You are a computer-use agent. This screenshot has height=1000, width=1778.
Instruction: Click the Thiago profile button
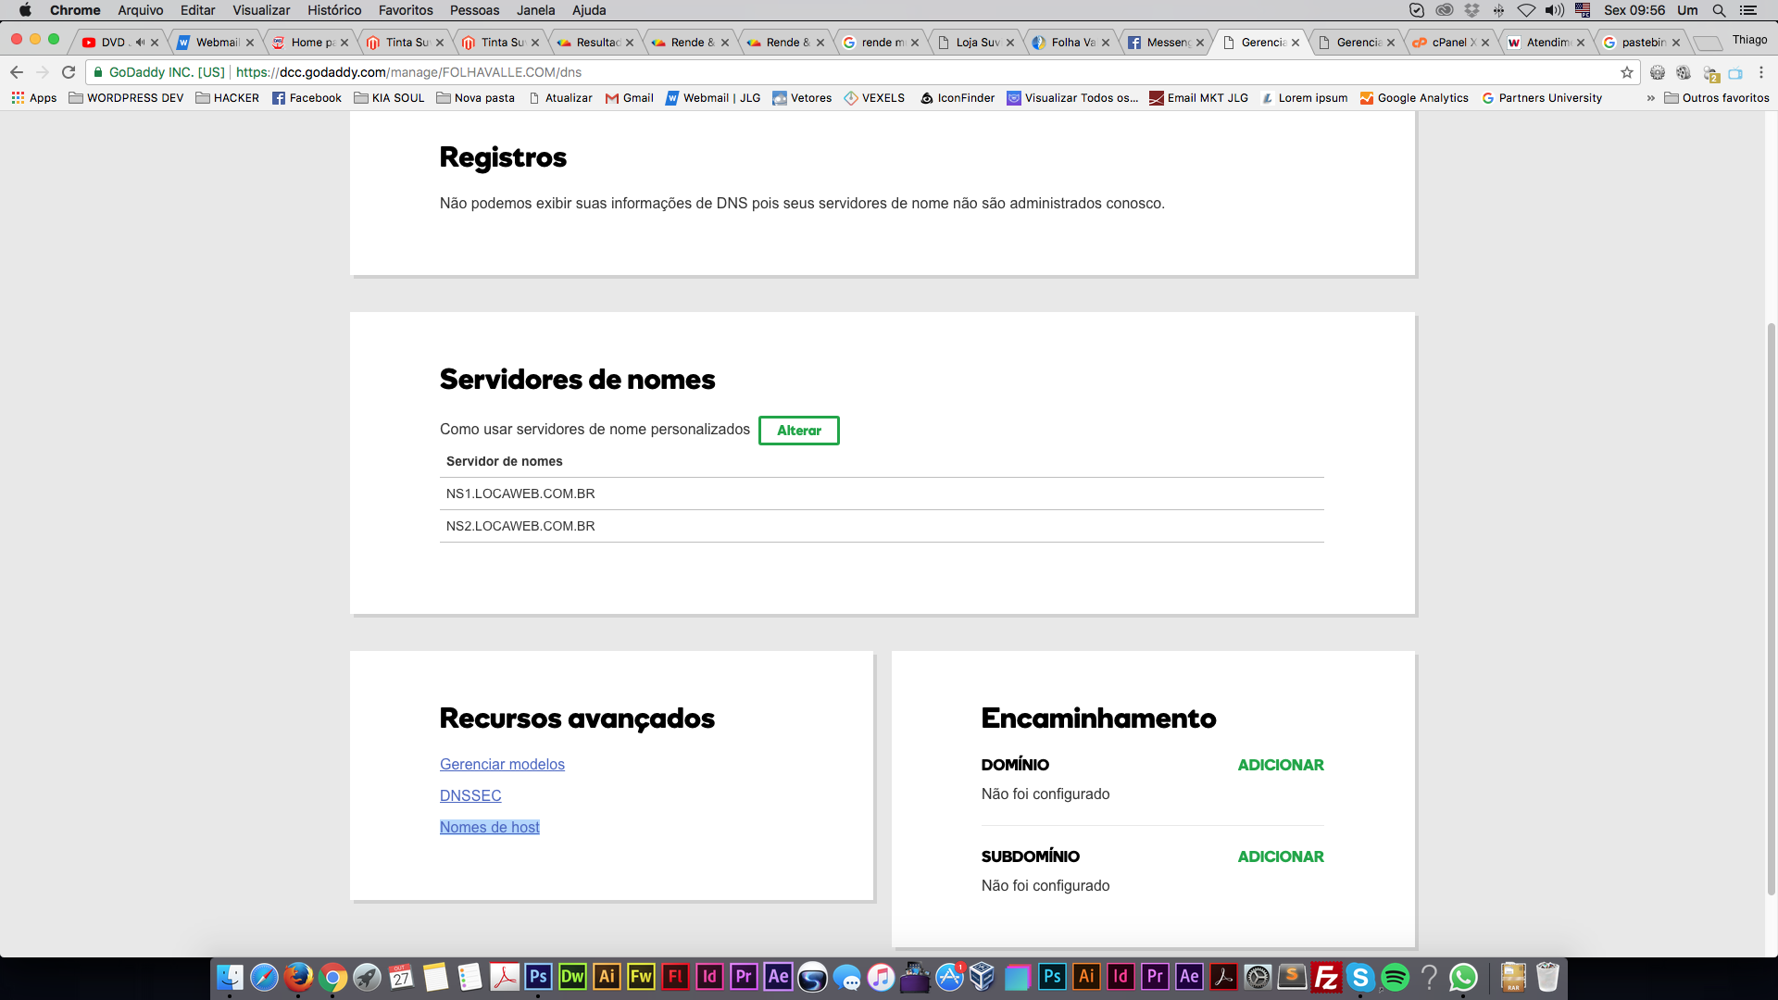coord(1749,40)
